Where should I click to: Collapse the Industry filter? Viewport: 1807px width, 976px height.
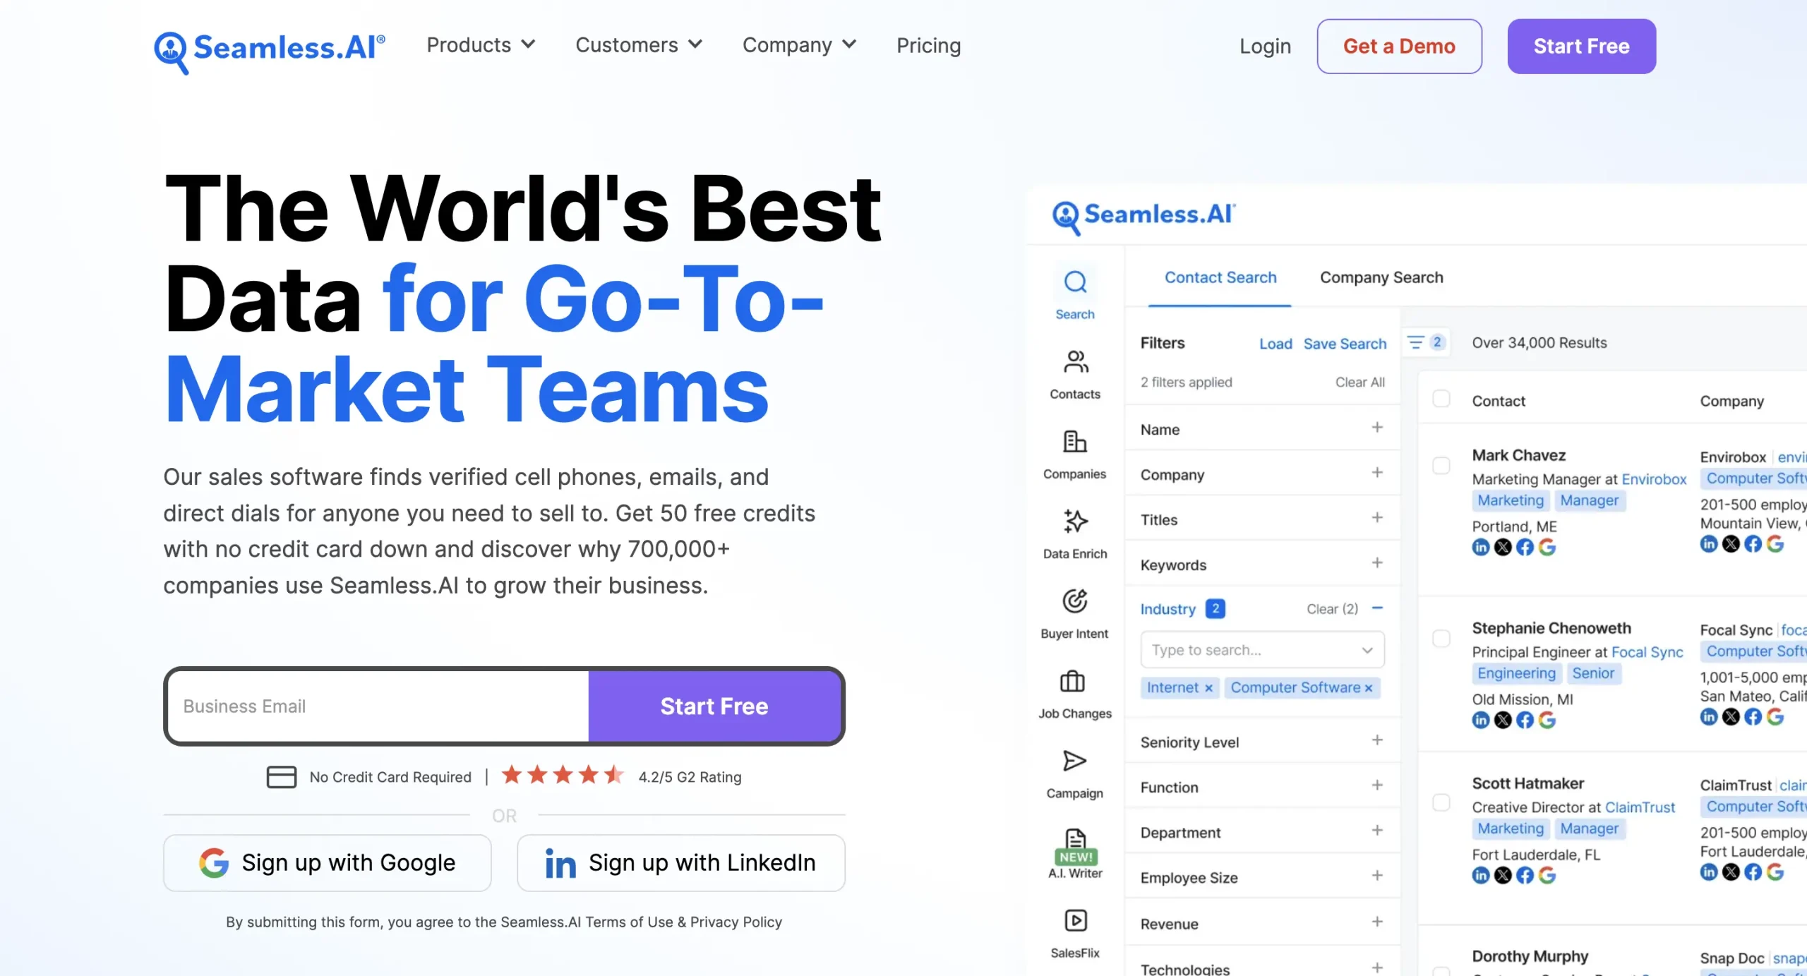[x=1377, y=608]
